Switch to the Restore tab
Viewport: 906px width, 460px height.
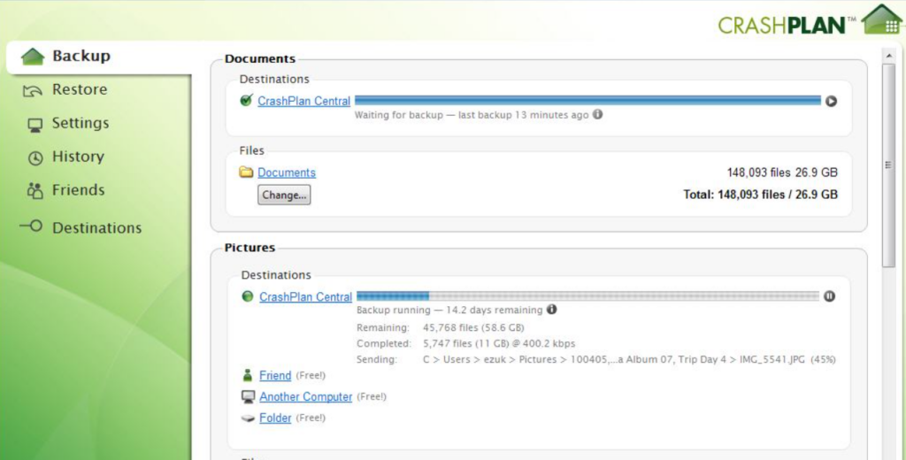pos(79,90)
